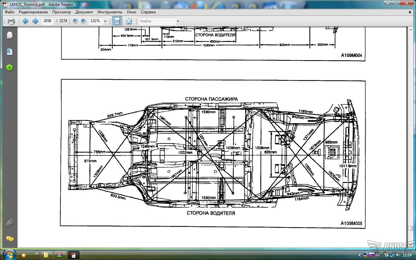Open the Найти search options dropdown arrow
416x260 pixels.
[178, 21]
